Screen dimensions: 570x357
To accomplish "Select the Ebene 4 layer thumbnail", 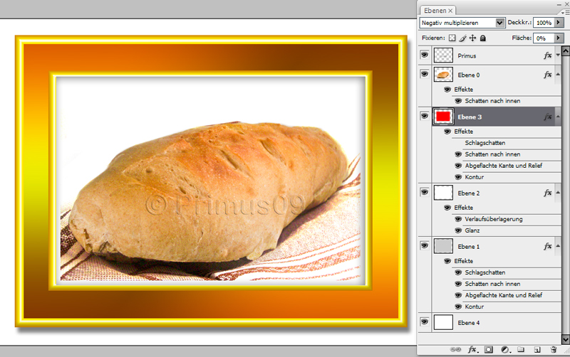I will [x=444, y=323].
